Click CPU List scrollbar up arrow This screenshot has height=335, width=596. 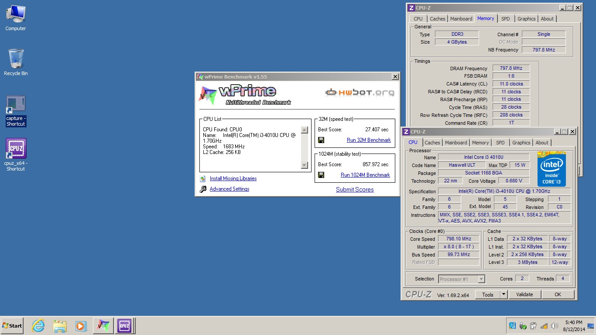tap(305, 130)
